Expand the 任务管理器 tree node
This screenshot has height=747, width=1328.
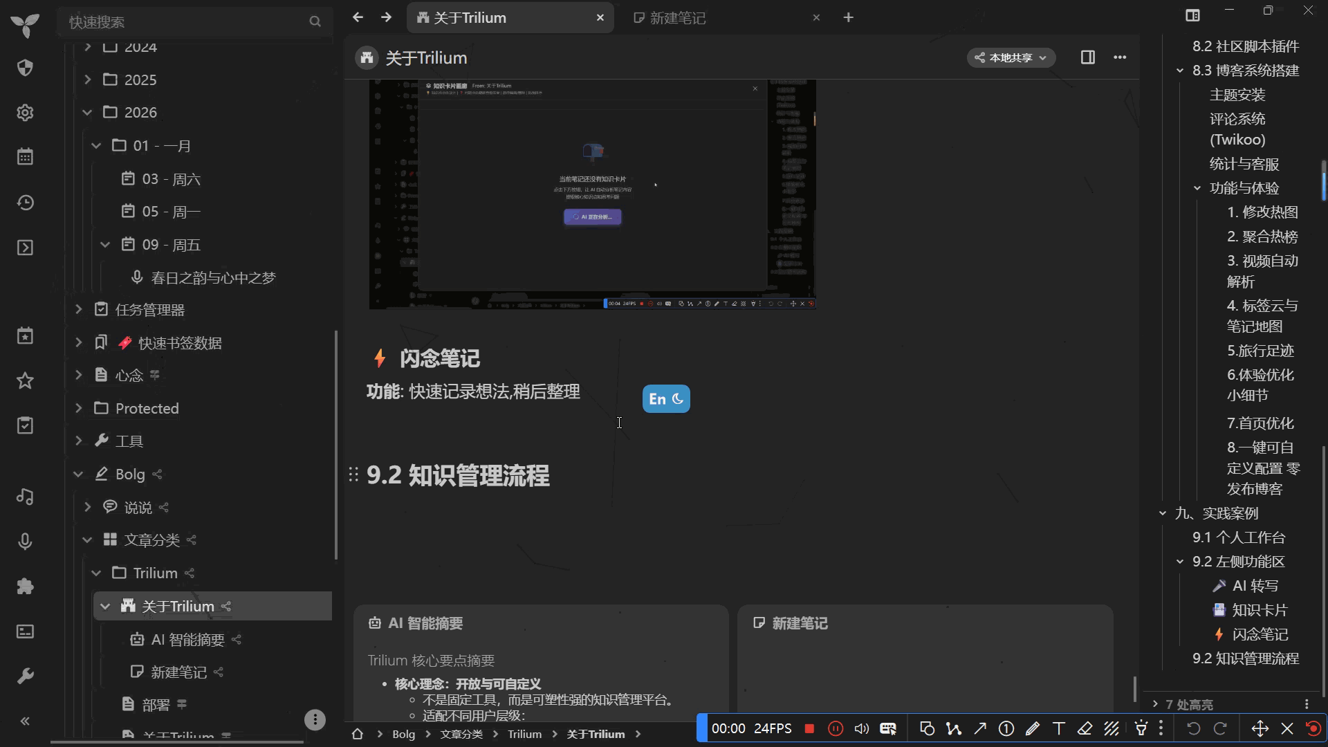[x=78, y=309]
